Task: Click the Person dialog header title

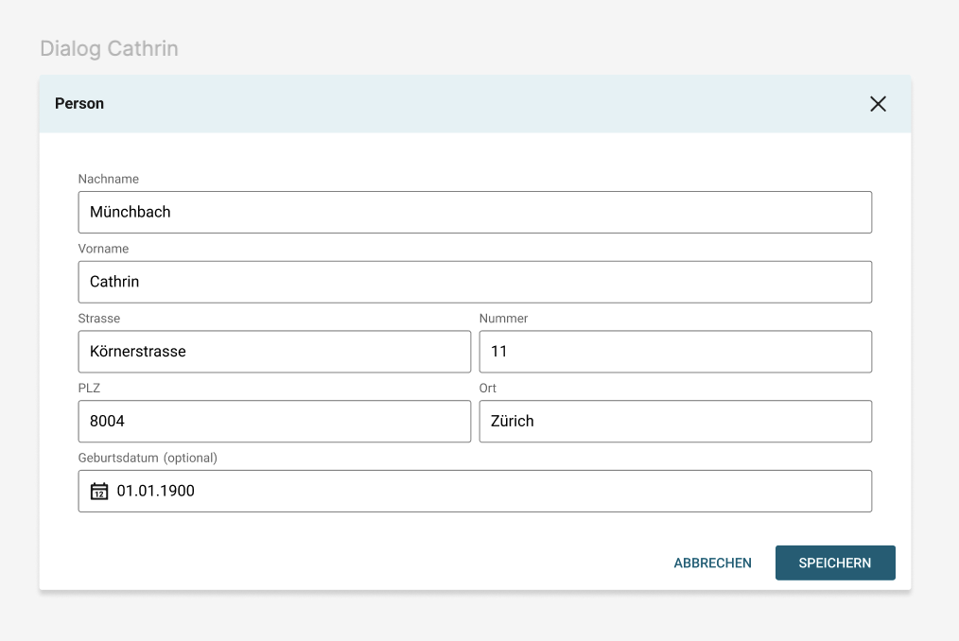Action: (79, 104)
